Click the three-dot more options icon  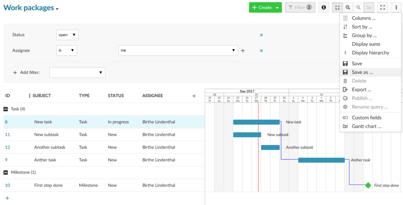396,7
